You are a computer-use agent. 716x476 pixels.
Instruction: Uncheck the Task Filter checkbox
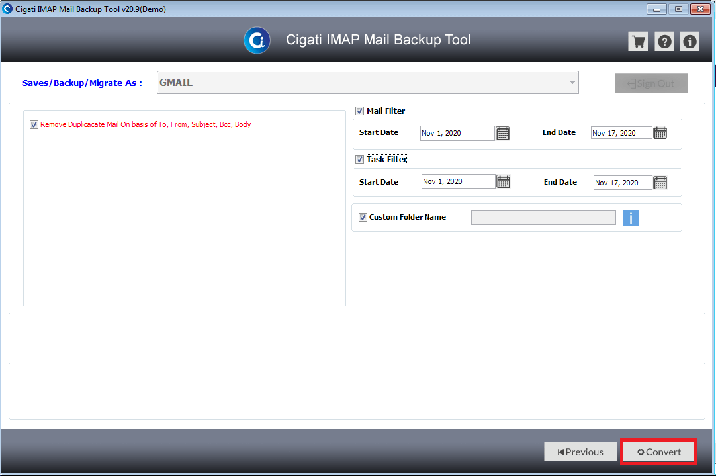pos(360,160)
